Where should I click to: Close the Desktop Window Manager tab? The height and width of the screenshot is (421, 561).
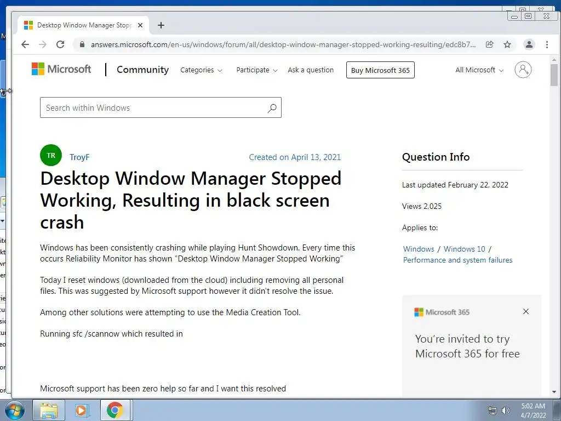click(140, 25)
